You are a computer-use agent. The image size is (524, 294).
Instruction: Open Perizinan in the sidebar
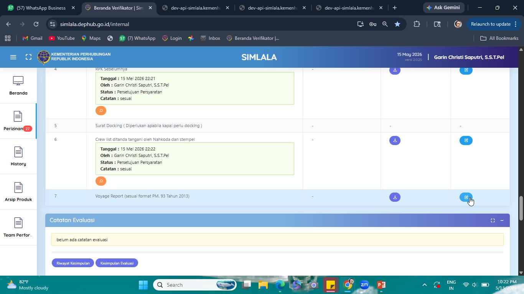point(18,121)
